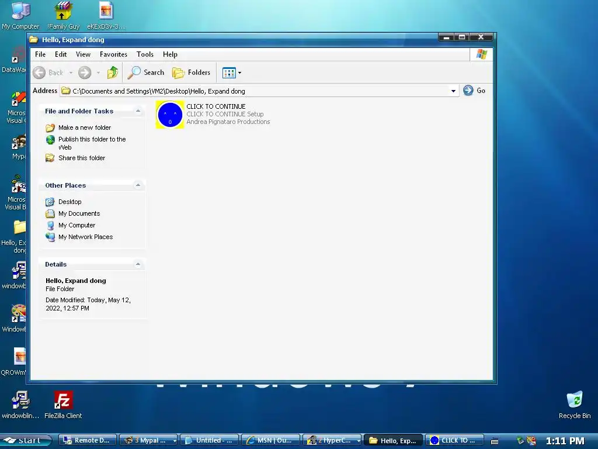Open Forward history dropdown arrow

coord(98,72)
